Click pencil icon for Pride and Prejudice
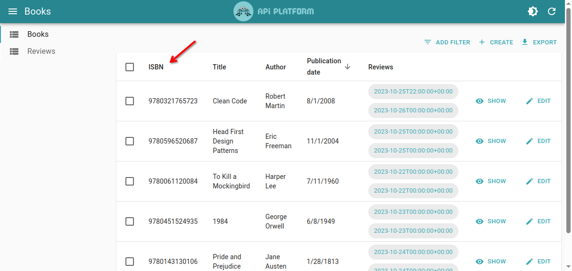This screenshot has height=271, width=572. click(x=530, y=262)
